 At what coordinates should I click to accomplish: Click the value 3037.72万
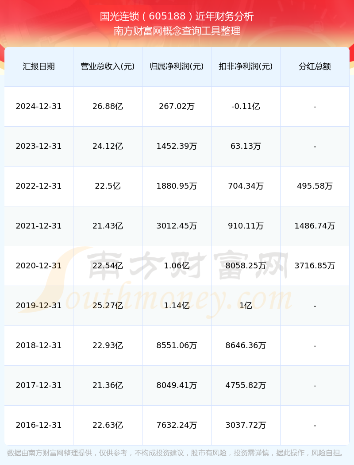(246, 425)
